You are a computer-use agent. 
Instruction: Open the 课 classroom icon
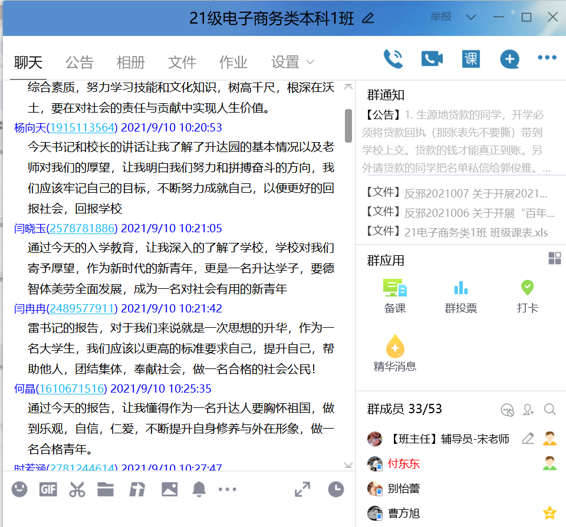(x=470, y=59)
